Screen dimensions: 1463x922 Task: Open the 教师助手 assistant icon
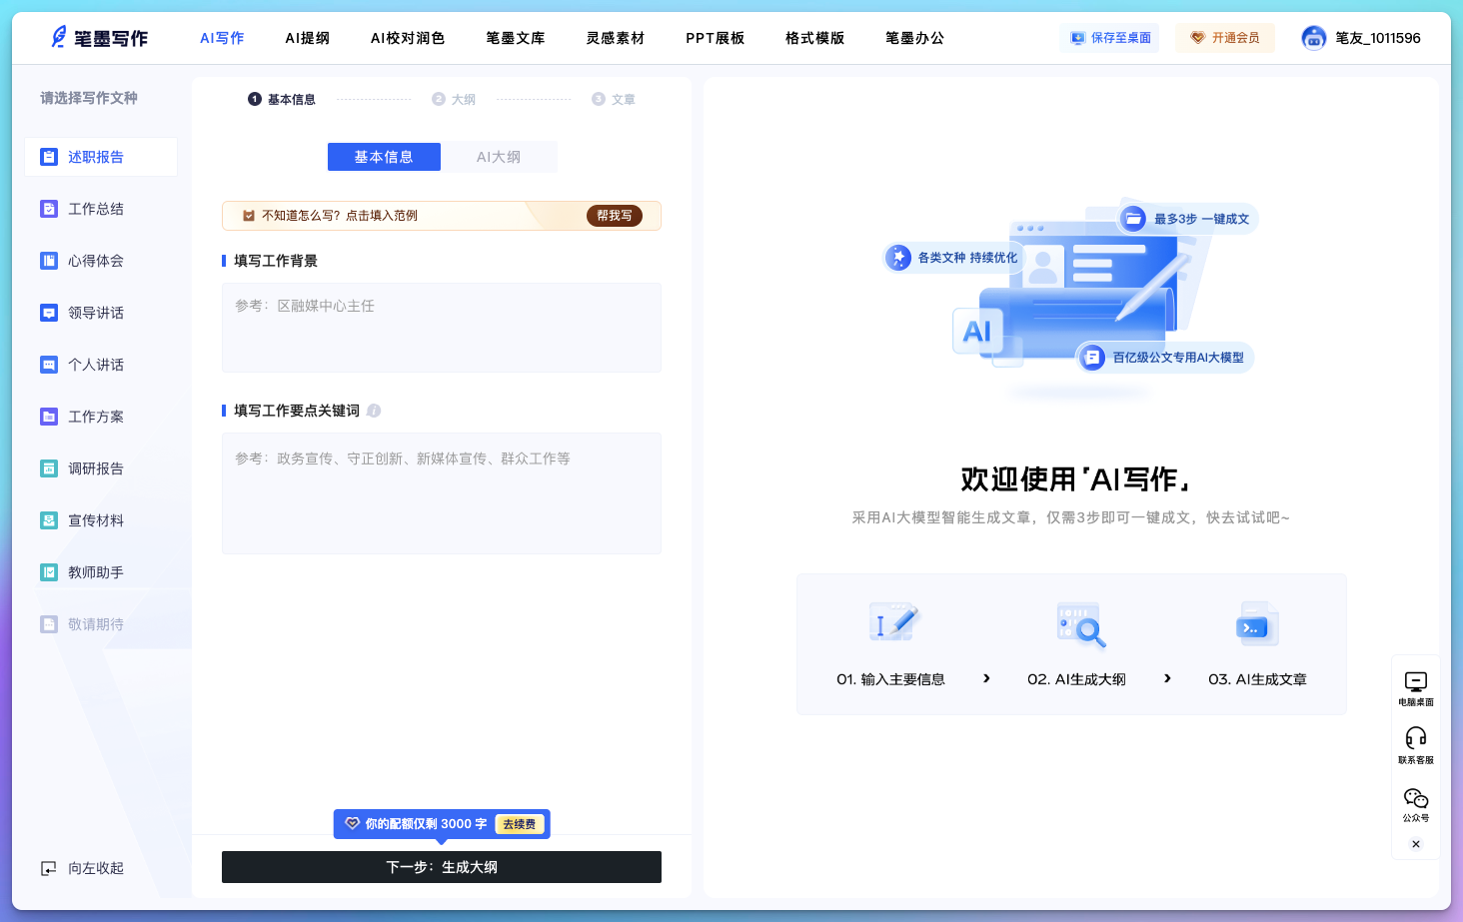tap(49, 572)
